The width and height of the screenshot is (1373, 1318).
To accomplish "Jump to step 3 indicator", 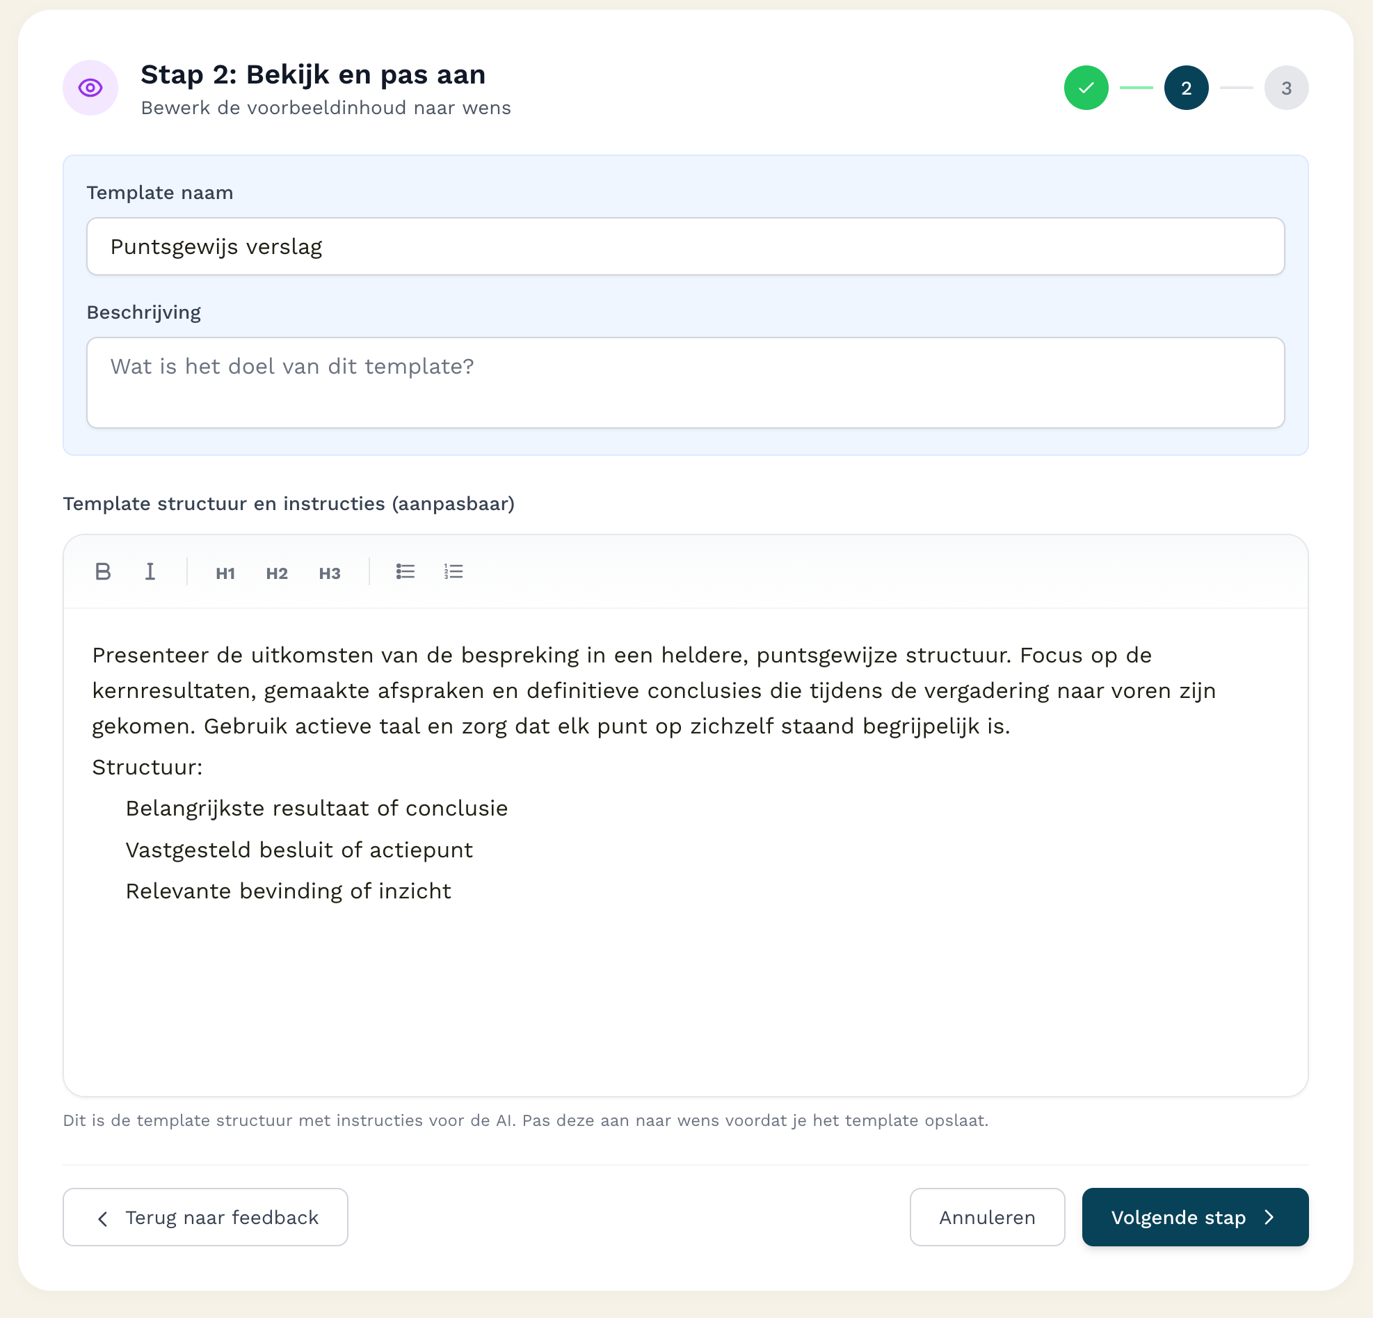I will point(1286,88).
